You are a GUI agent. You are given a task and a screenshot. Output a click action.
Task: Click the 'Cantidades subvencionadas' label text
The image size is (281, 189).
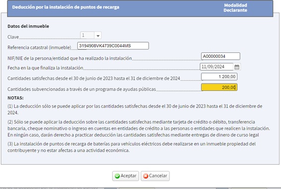pyautogui.click(x=82, y=89)
